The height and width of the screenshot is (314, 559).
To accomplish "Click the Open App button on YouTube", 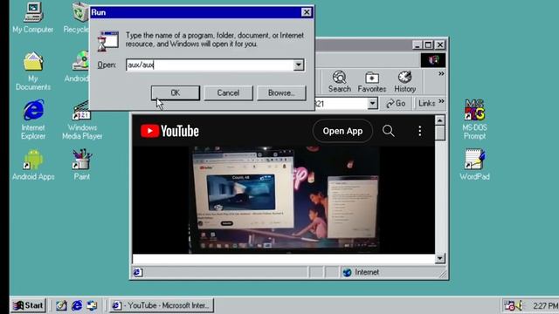I will pyautogui.click(x=342, y=131).
